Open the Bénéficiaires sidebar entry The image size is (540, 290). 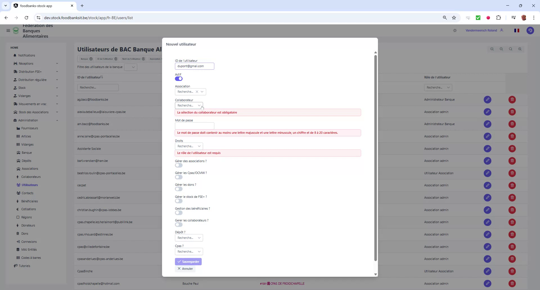pos(30,201)
